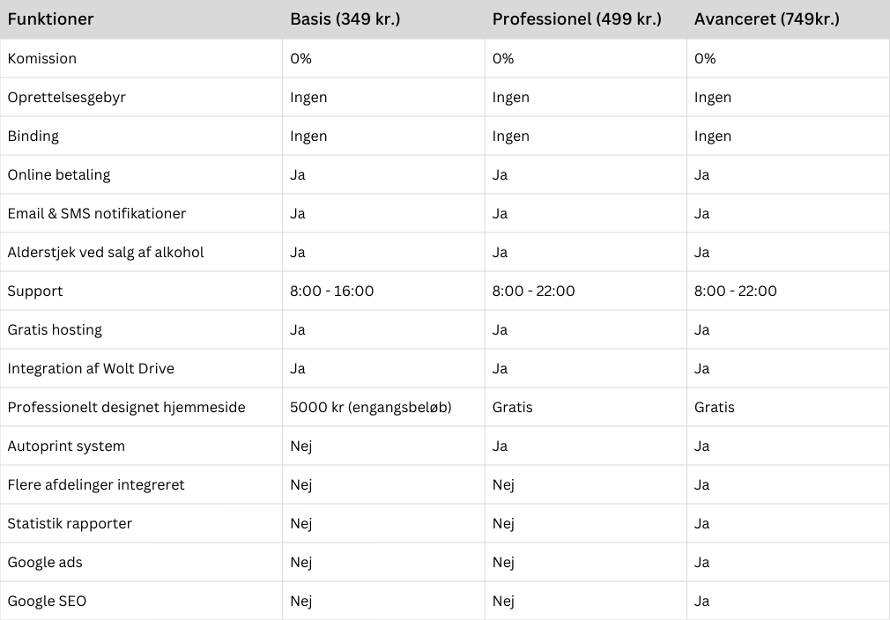
Task: Click the Binding row label
Action: click(x=33, y=136)
